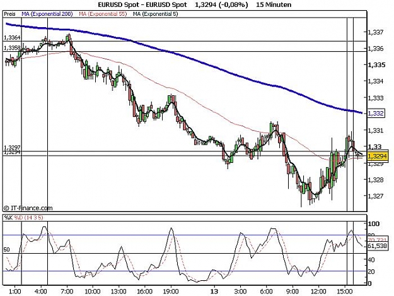
Task: Click the '1,3364' horizontal line label
Action: pyautogui.click(x=12, y=38)
